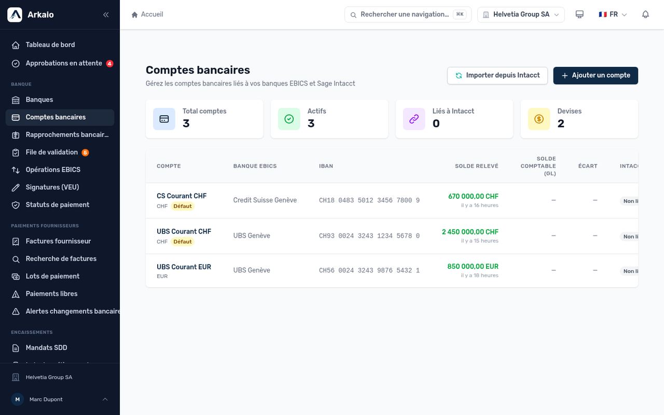Image resolution: width=664 pixels, height=415 pixels.
Task: Select the UBS Courant CHF account name
Action: pos(184,231)
